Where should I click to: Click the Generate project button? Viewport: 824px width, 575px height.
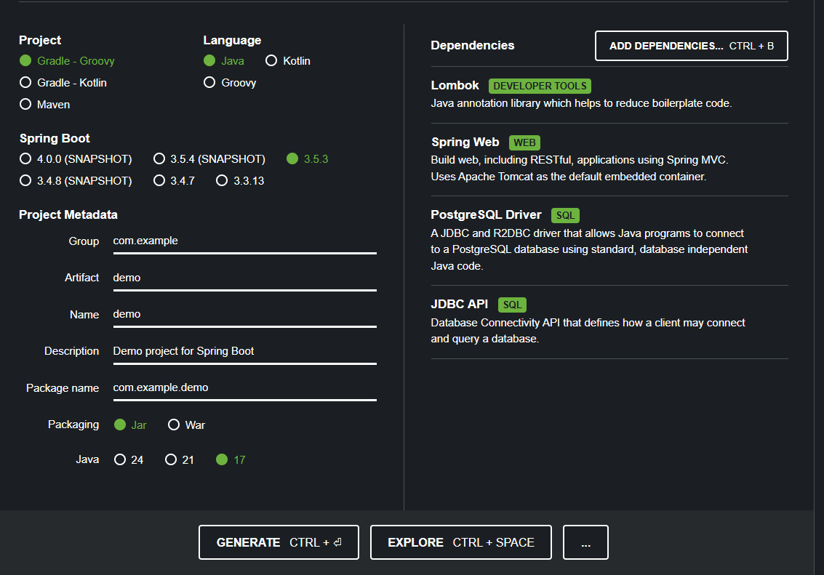pos(279,542)
